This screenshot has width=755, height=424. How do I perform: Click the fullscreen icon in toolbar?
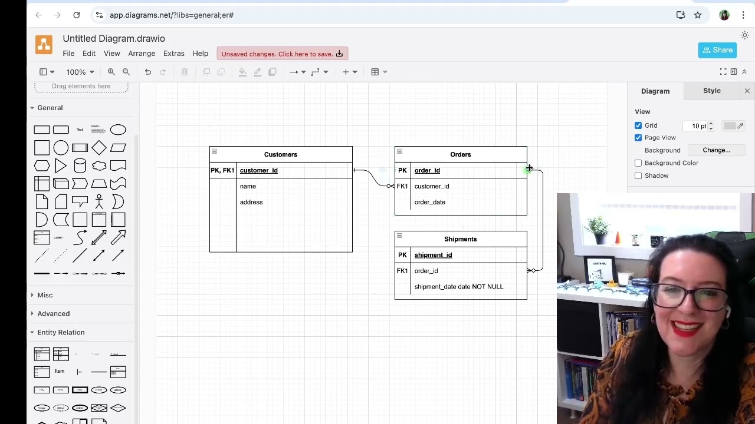pyautogui.click(x=723, y=72)
